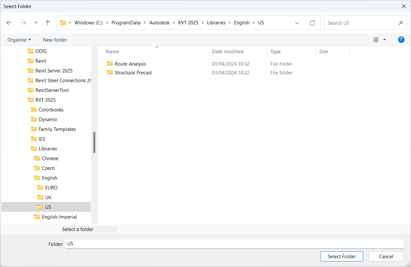
Task: Expand the chevron after Libraries in path
Action: (x=230, y=23)
